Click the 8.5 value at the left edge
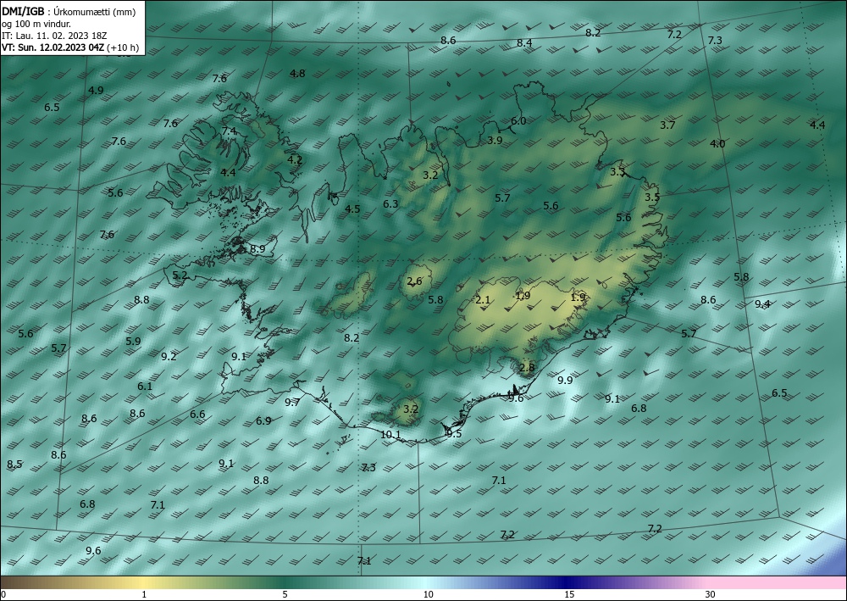This screenshot has height=601, width=847. pos(14,465)
